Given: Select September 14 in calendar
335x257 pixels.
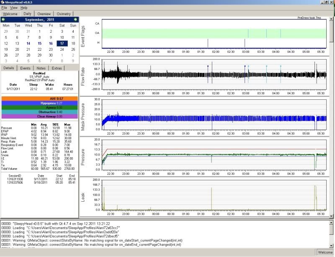Looking at the screenshot, I should 28,44.
